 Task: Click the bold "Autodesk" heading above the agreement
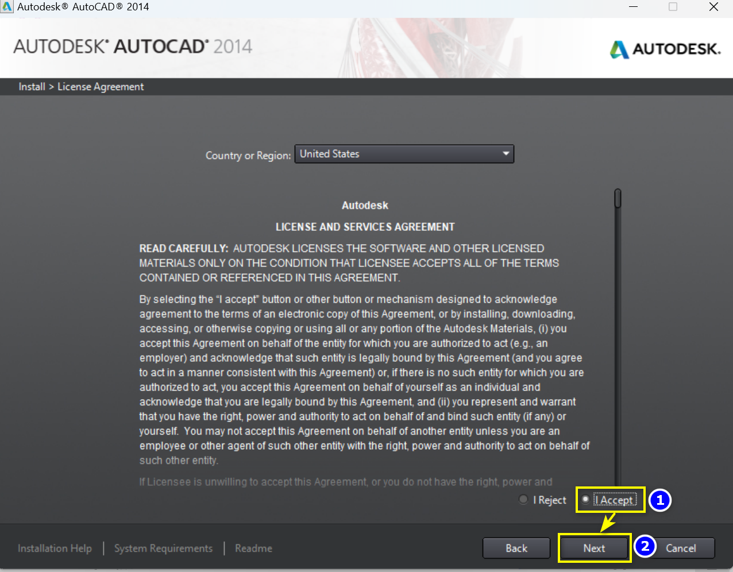[365, 206]
